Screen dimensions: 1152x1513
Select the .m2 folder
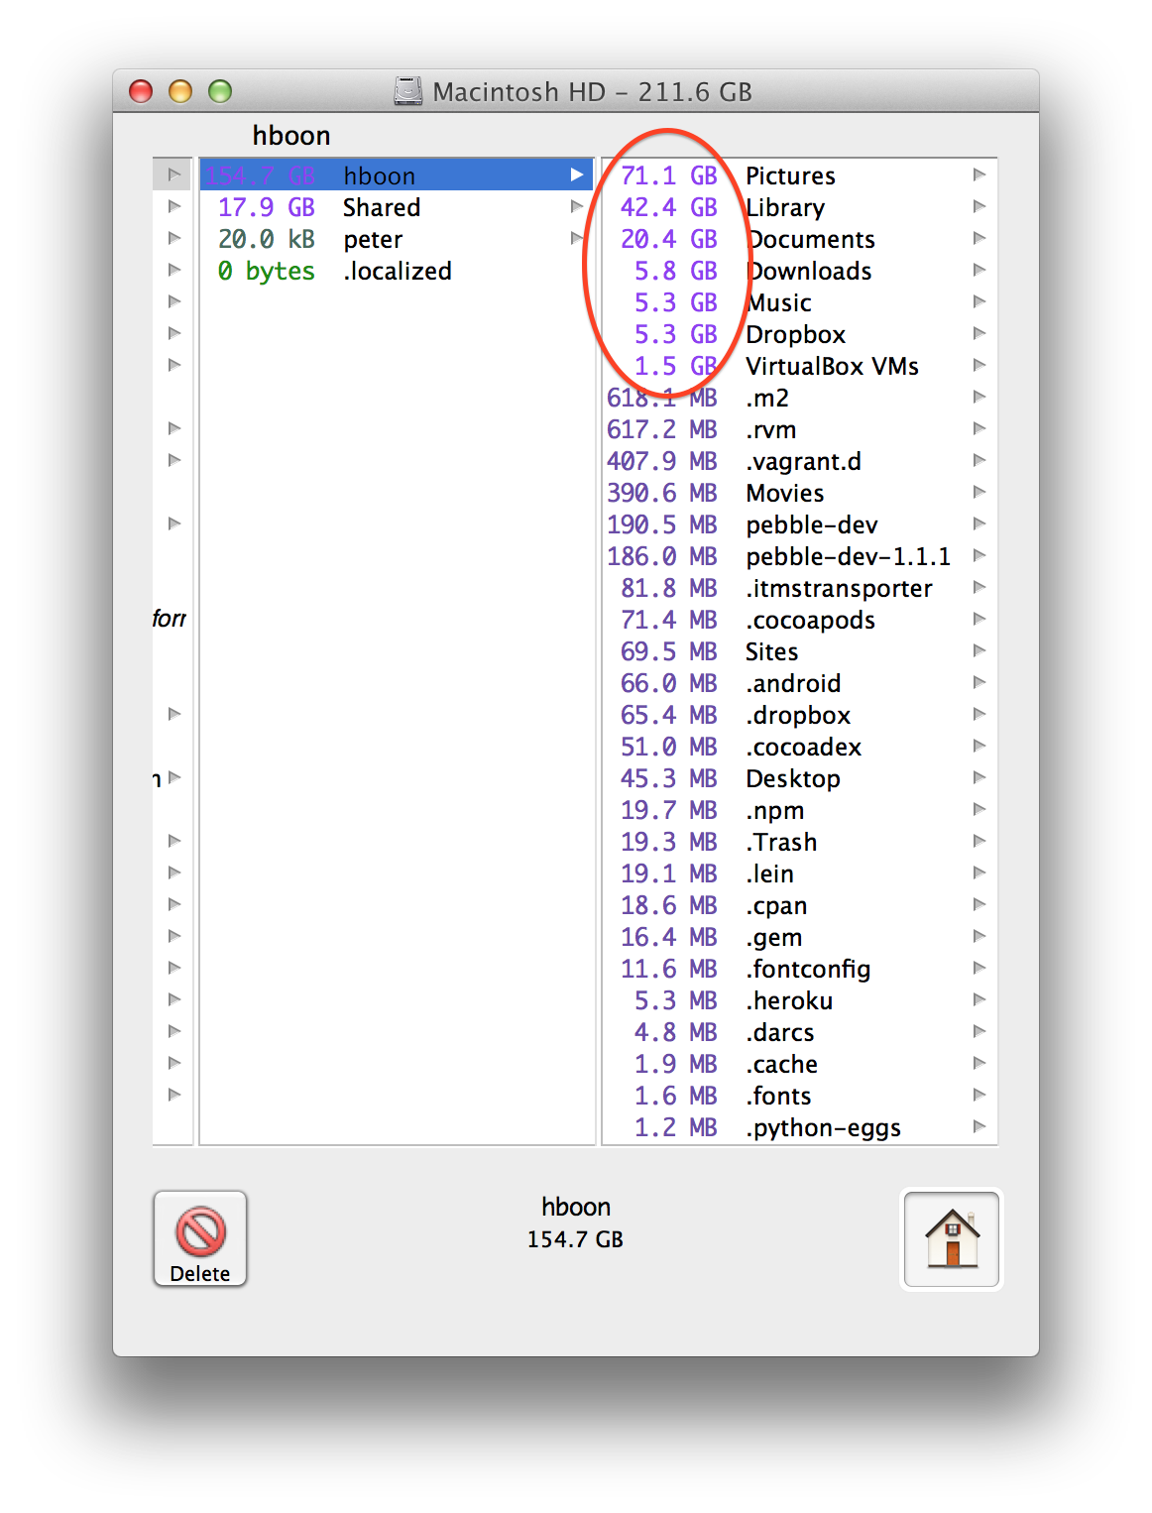click(x=800, y=398)
